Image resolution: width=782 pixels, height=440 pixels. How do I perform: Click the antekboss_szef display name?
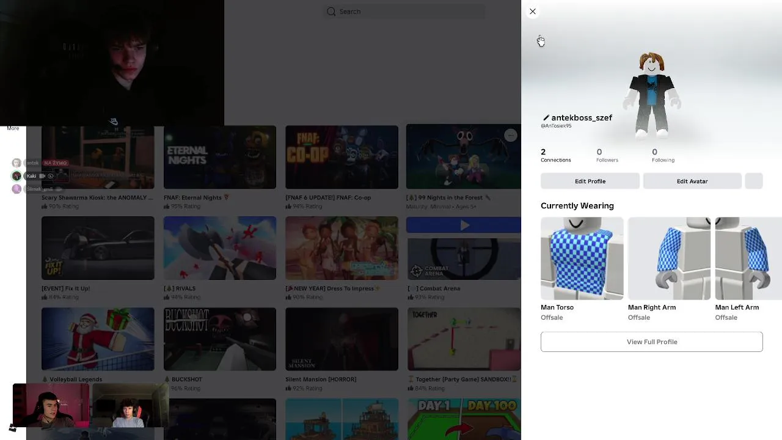click(582, 118)
